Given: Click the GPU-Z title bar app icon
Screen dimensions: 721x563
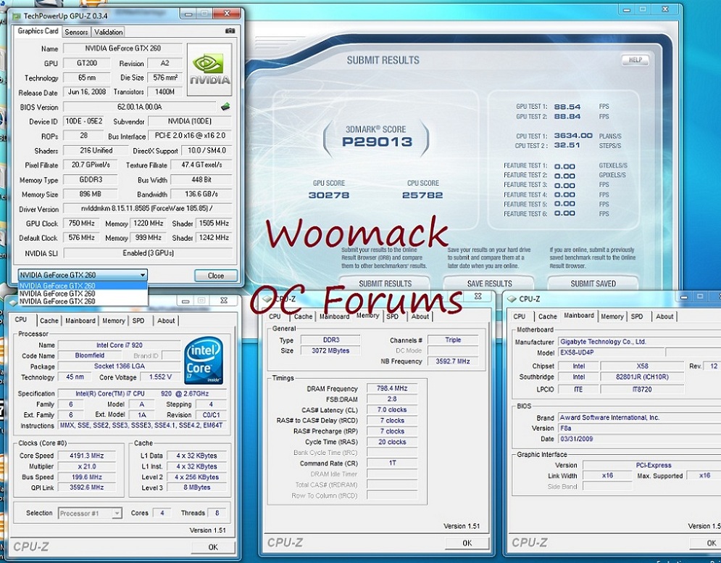Looking at the screenshot, I should coord(17,16).
